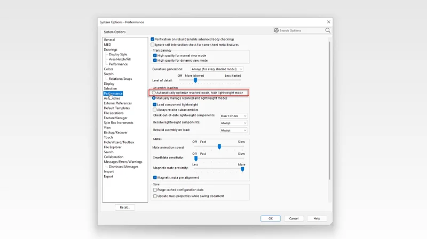Click the OK button
This screenshot has height=239, width=427.
271,218
